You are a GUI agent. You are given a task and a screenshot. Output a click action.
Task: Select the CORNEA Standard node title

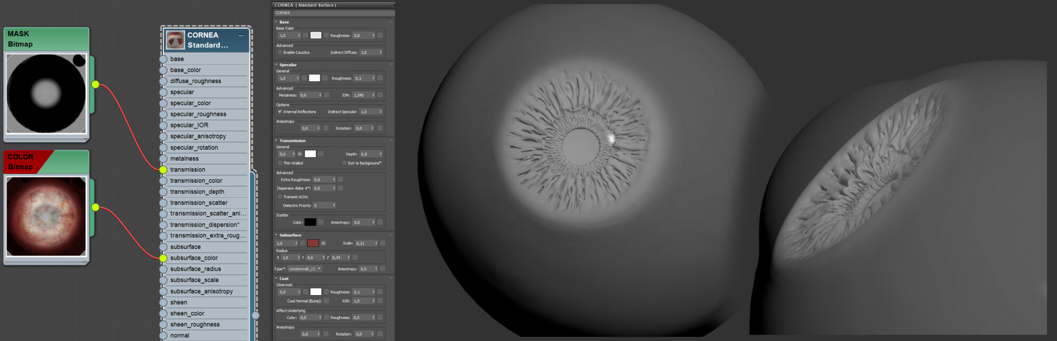click(x=208, y=40)
